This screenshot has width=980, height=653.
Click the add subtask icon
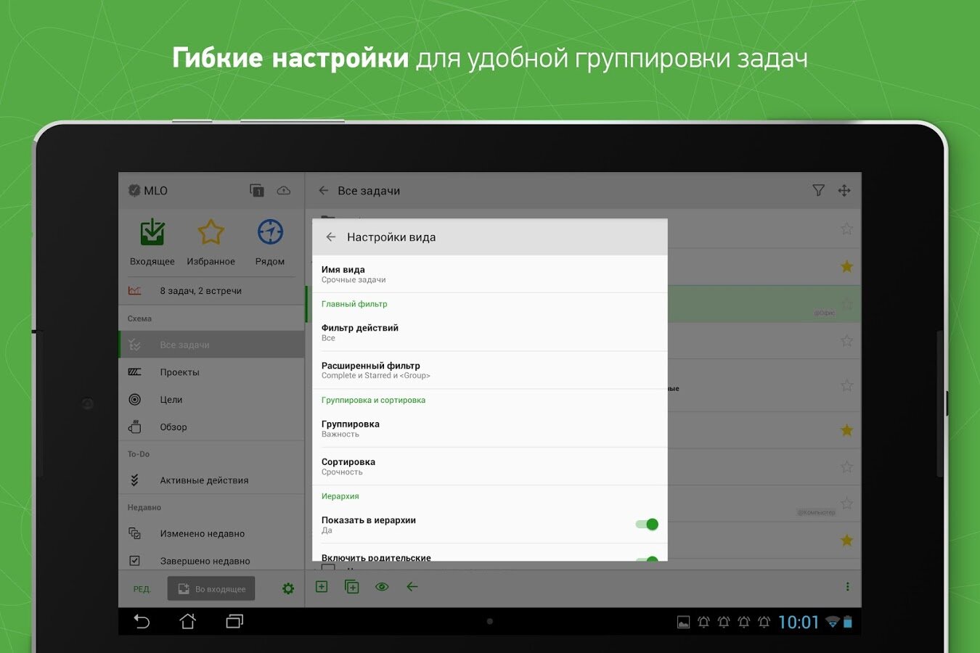tap(352, 587)
